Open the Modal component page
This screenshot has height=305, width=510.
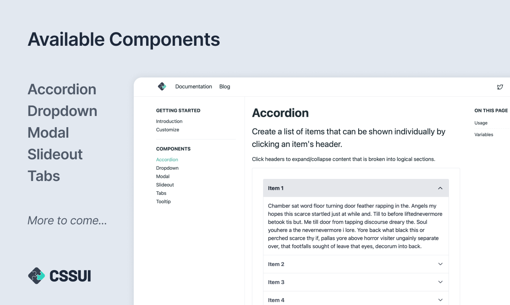[x=163, y=177]
